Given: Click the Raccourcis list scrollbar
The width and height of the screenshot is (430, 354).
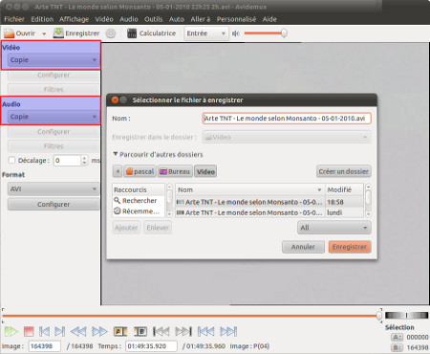Looking at the screenshot, I should click(169, 200).
